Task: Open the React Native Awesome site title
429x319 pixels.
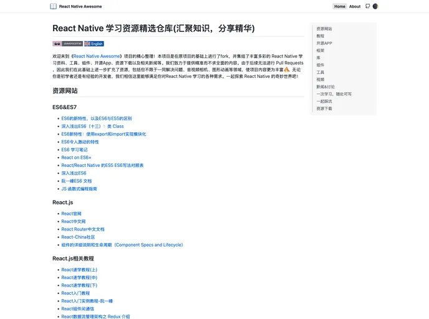Action: coord(80,6)
